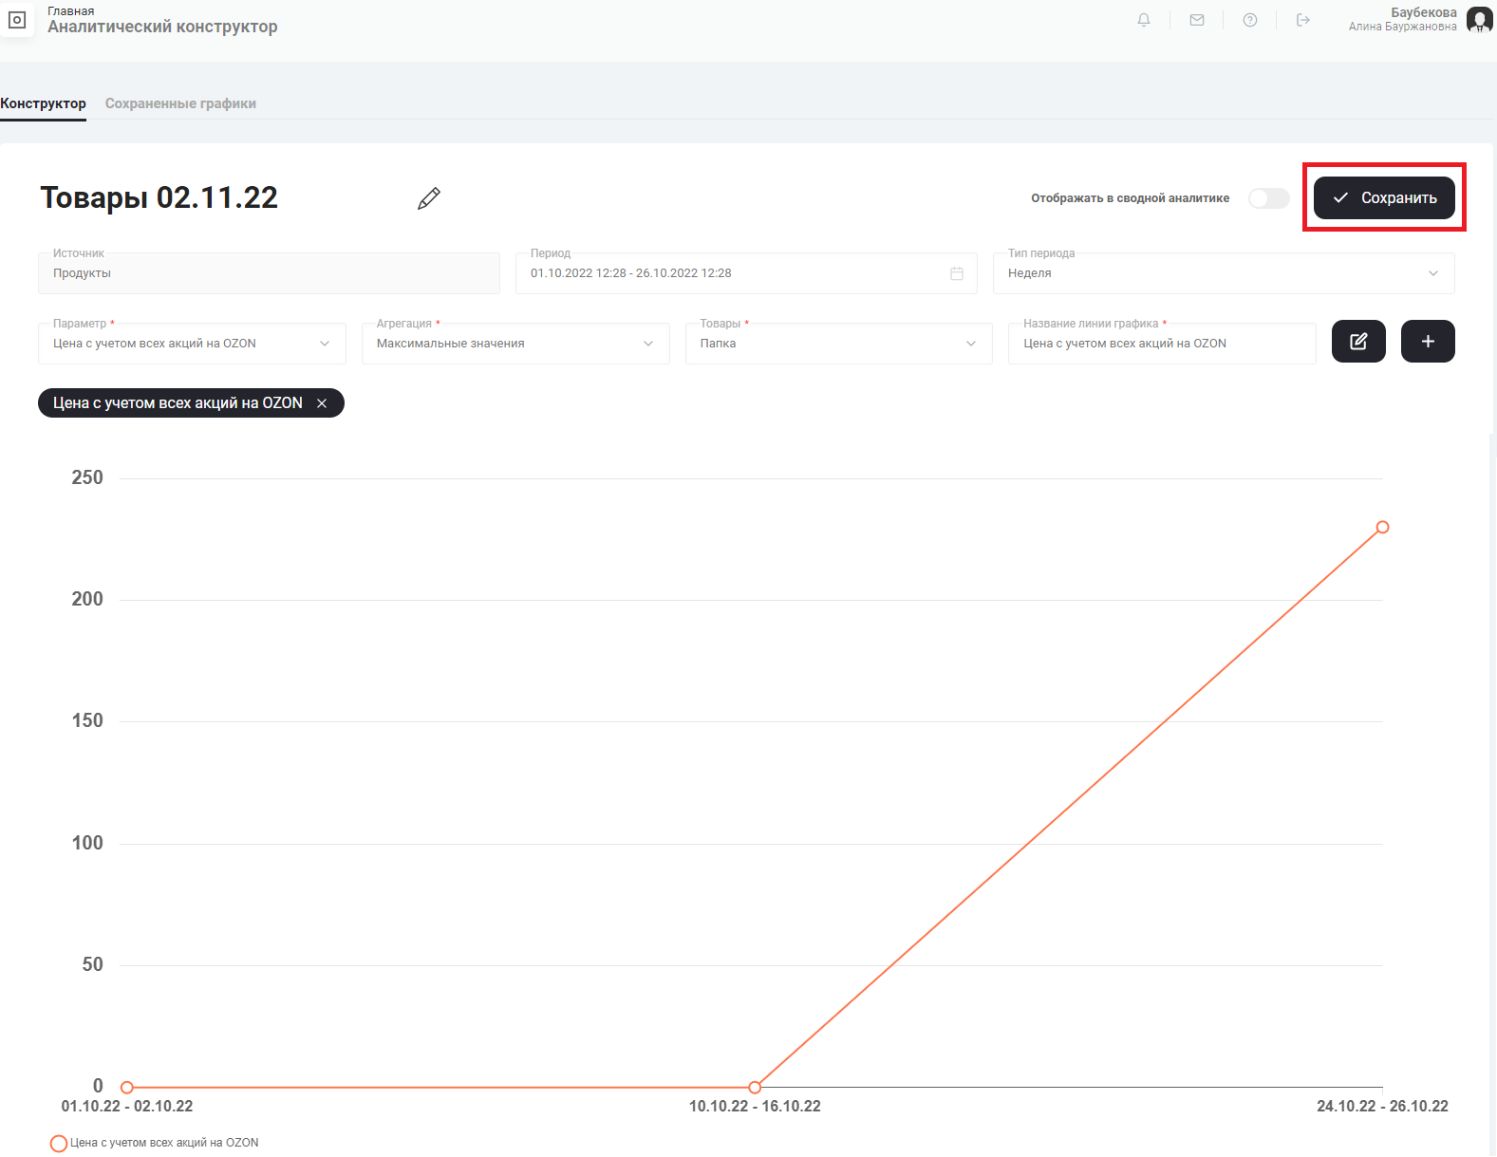Viewport: 1497px width, 1157px height.
Task: Expand the Агрегация dropdown
Action: click(515, 344)
